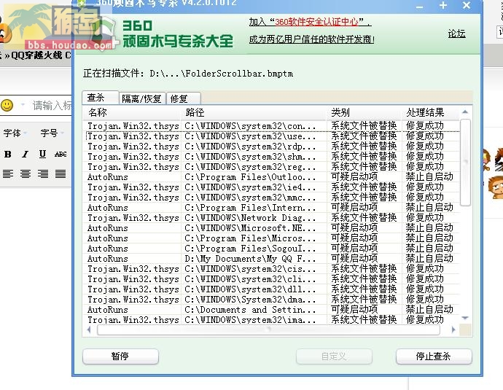Open the 论坛 link
503x390 pixels.
coord(456,34)
